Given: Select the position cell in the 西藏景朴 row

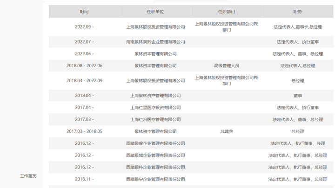Looking at the screenshot, I should pyautogui.click(x=298, y=167).
